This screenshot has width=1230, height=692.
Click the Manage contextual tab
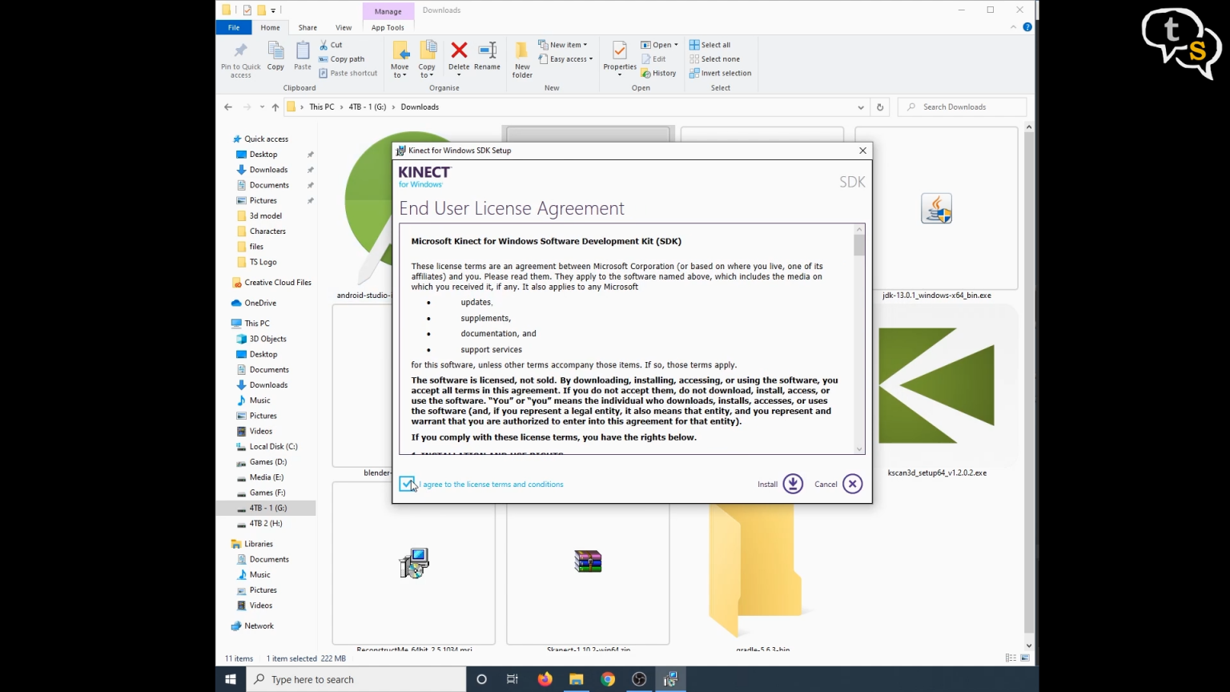pyautogui.click(x=388, y=11)
